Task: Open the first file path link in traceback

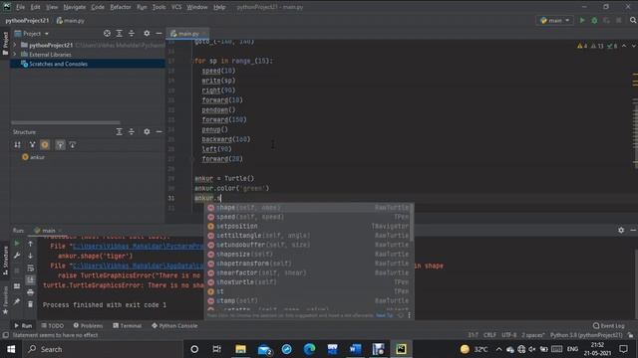Action: 138,247
